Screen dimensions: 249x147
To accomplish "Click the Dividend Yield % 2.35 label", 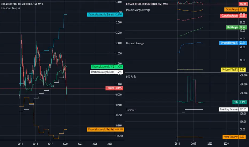I will point(233,69).
